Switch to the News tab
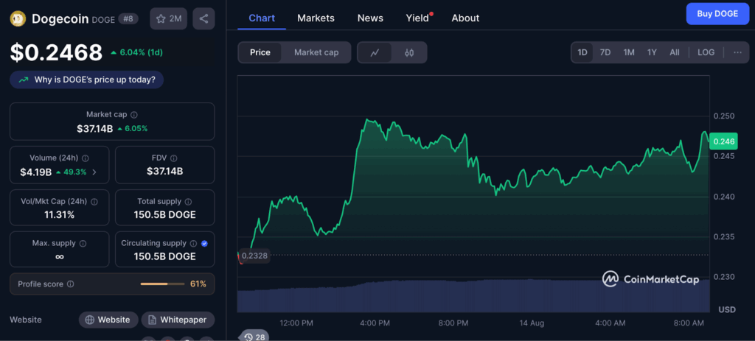 point(369,18)
